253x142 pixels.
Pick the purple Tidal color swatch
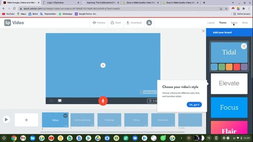[x=244, y=67]
